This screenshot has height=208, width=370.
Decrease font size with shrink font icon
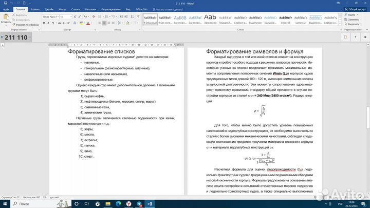79,17
